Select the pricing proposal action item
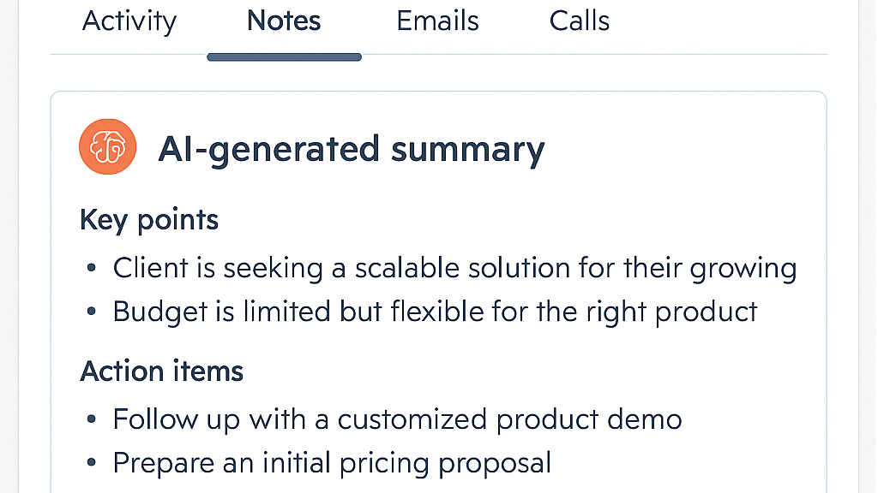 click(x=331, y=462)
